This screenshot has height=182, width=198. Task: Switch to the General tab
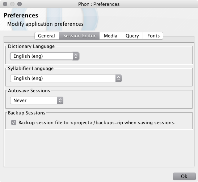47,36
